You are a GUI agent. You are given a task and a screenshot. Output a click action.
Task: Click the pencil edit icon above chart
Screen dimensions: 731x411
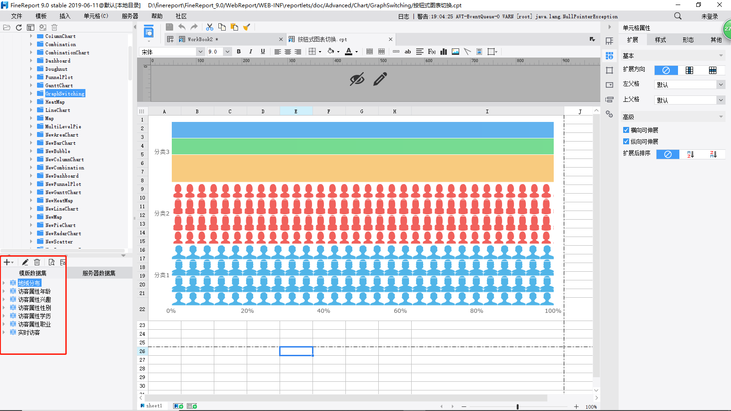380,79
